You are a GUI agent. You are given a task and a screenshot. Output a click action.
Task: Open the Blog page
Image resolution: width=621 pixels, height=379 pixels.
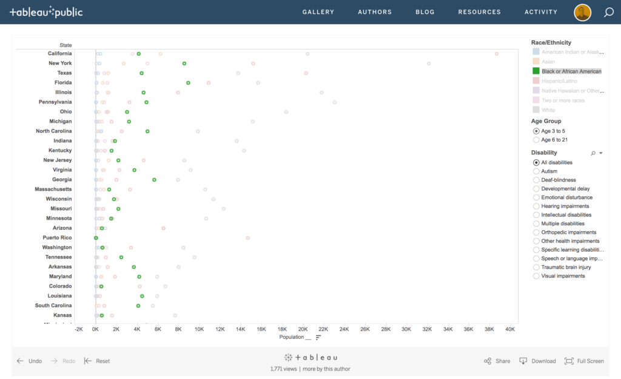(x=425, y=12)
